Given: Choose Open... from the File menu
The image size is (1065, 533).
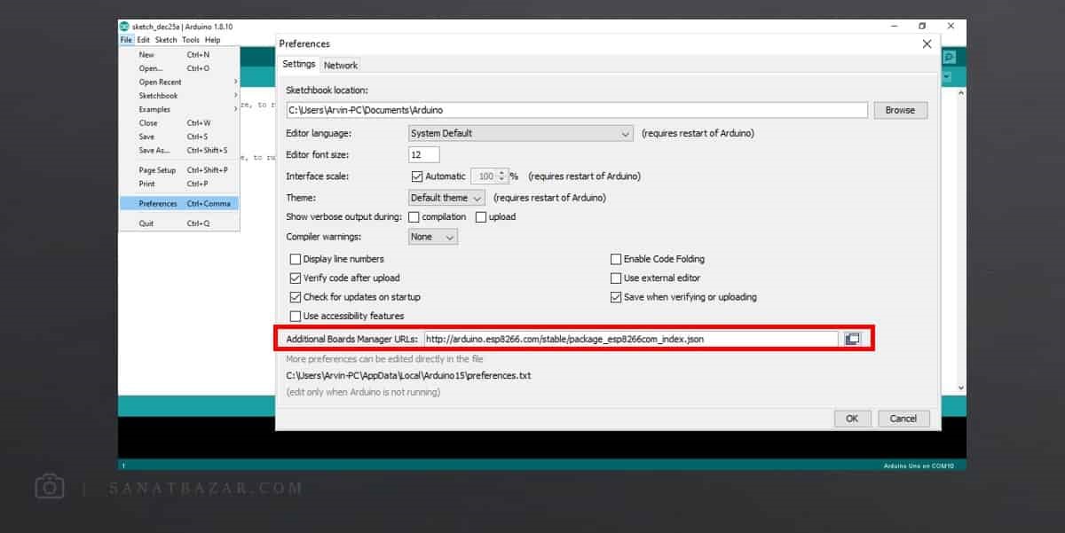Looking at the screenshot, I should (179, 68).
